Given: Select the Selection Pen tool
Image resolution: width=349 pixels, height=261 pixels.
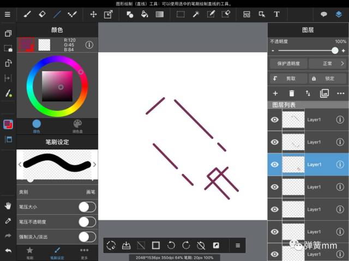Looking at the screenshot, I should coord(210,15).
